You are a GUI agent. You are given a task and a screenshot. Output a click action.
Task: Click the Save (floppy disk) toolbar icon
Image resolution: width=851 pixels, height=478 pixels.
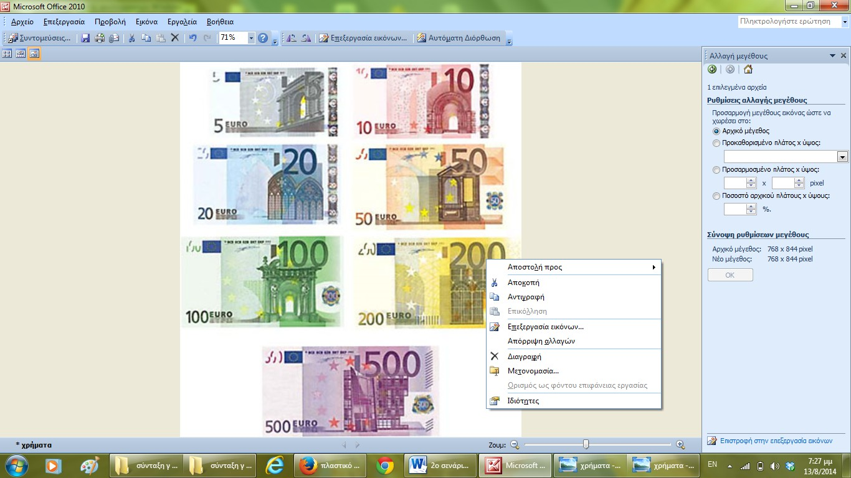click(x=86, y=38)
